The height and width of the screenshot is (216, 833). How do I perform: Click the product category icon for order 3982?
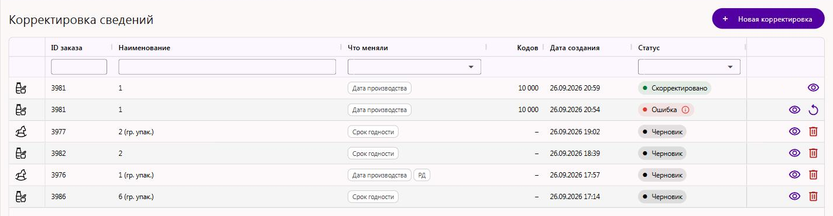(x=21, y=153)
